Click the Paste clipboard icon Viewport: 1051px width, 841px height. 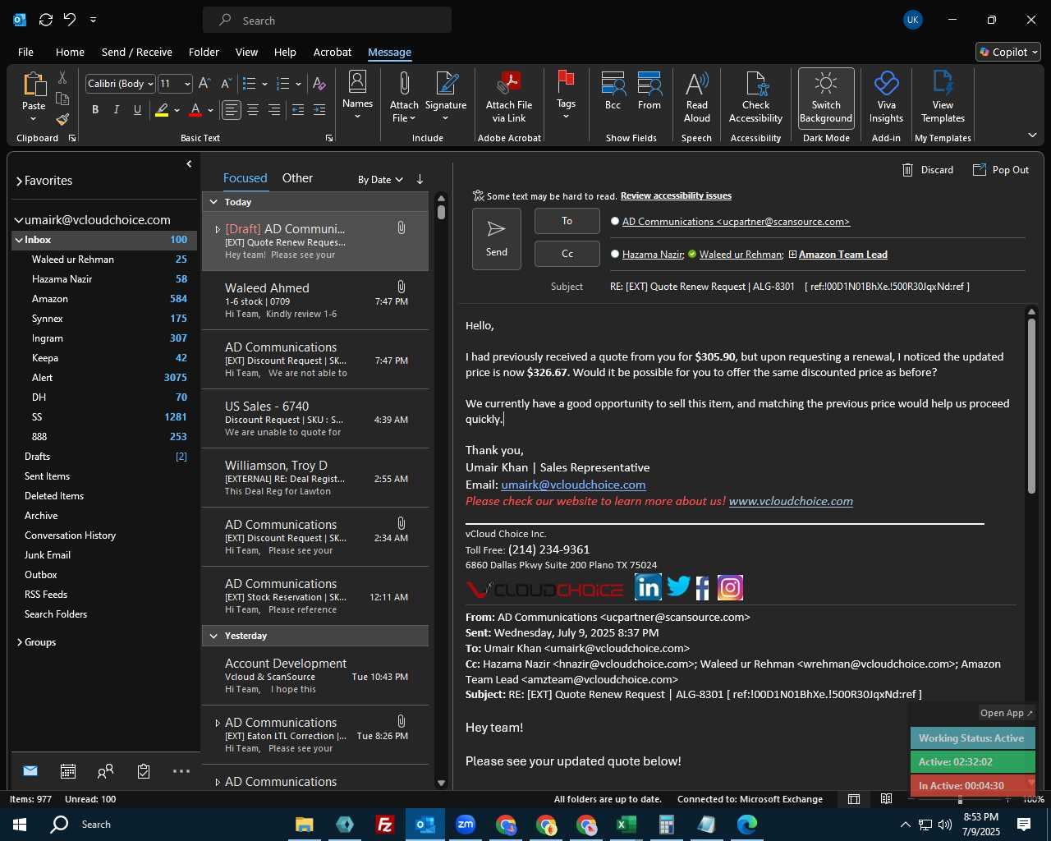(34, 84)
